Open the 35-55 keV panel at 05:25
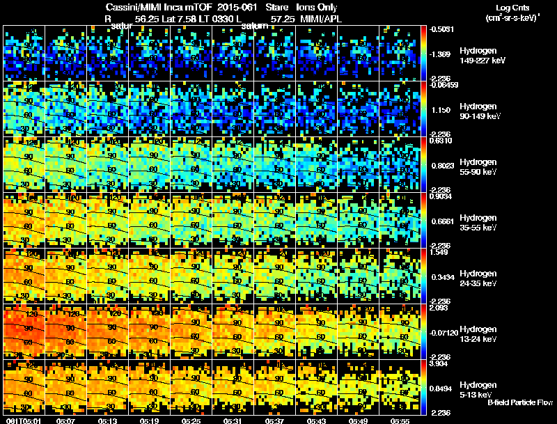Viewport: 557px width, 424px height. 191,221
